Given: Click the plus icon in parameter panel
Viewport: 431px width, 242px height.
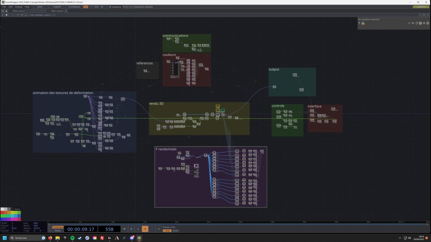Looking at the screenshot, I should point(423,23).
